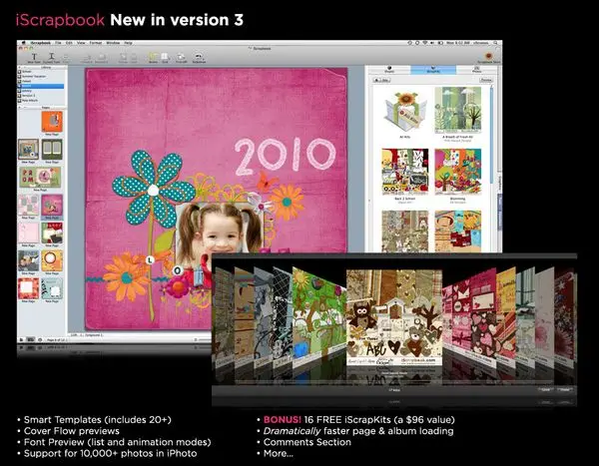Viewport: 599px width, 466px height.
Task: Choose the Stylized Text toolbar tool
Action: click(51, 58)
